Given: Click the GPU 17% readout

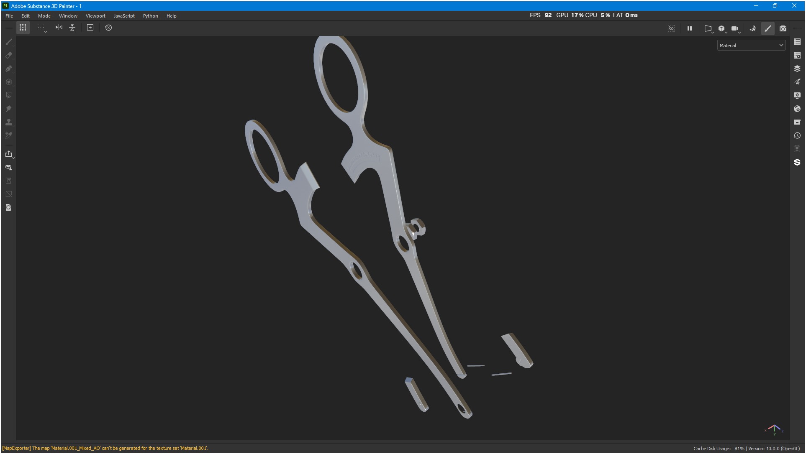Looking at the screenshot, I should point(570,15).
